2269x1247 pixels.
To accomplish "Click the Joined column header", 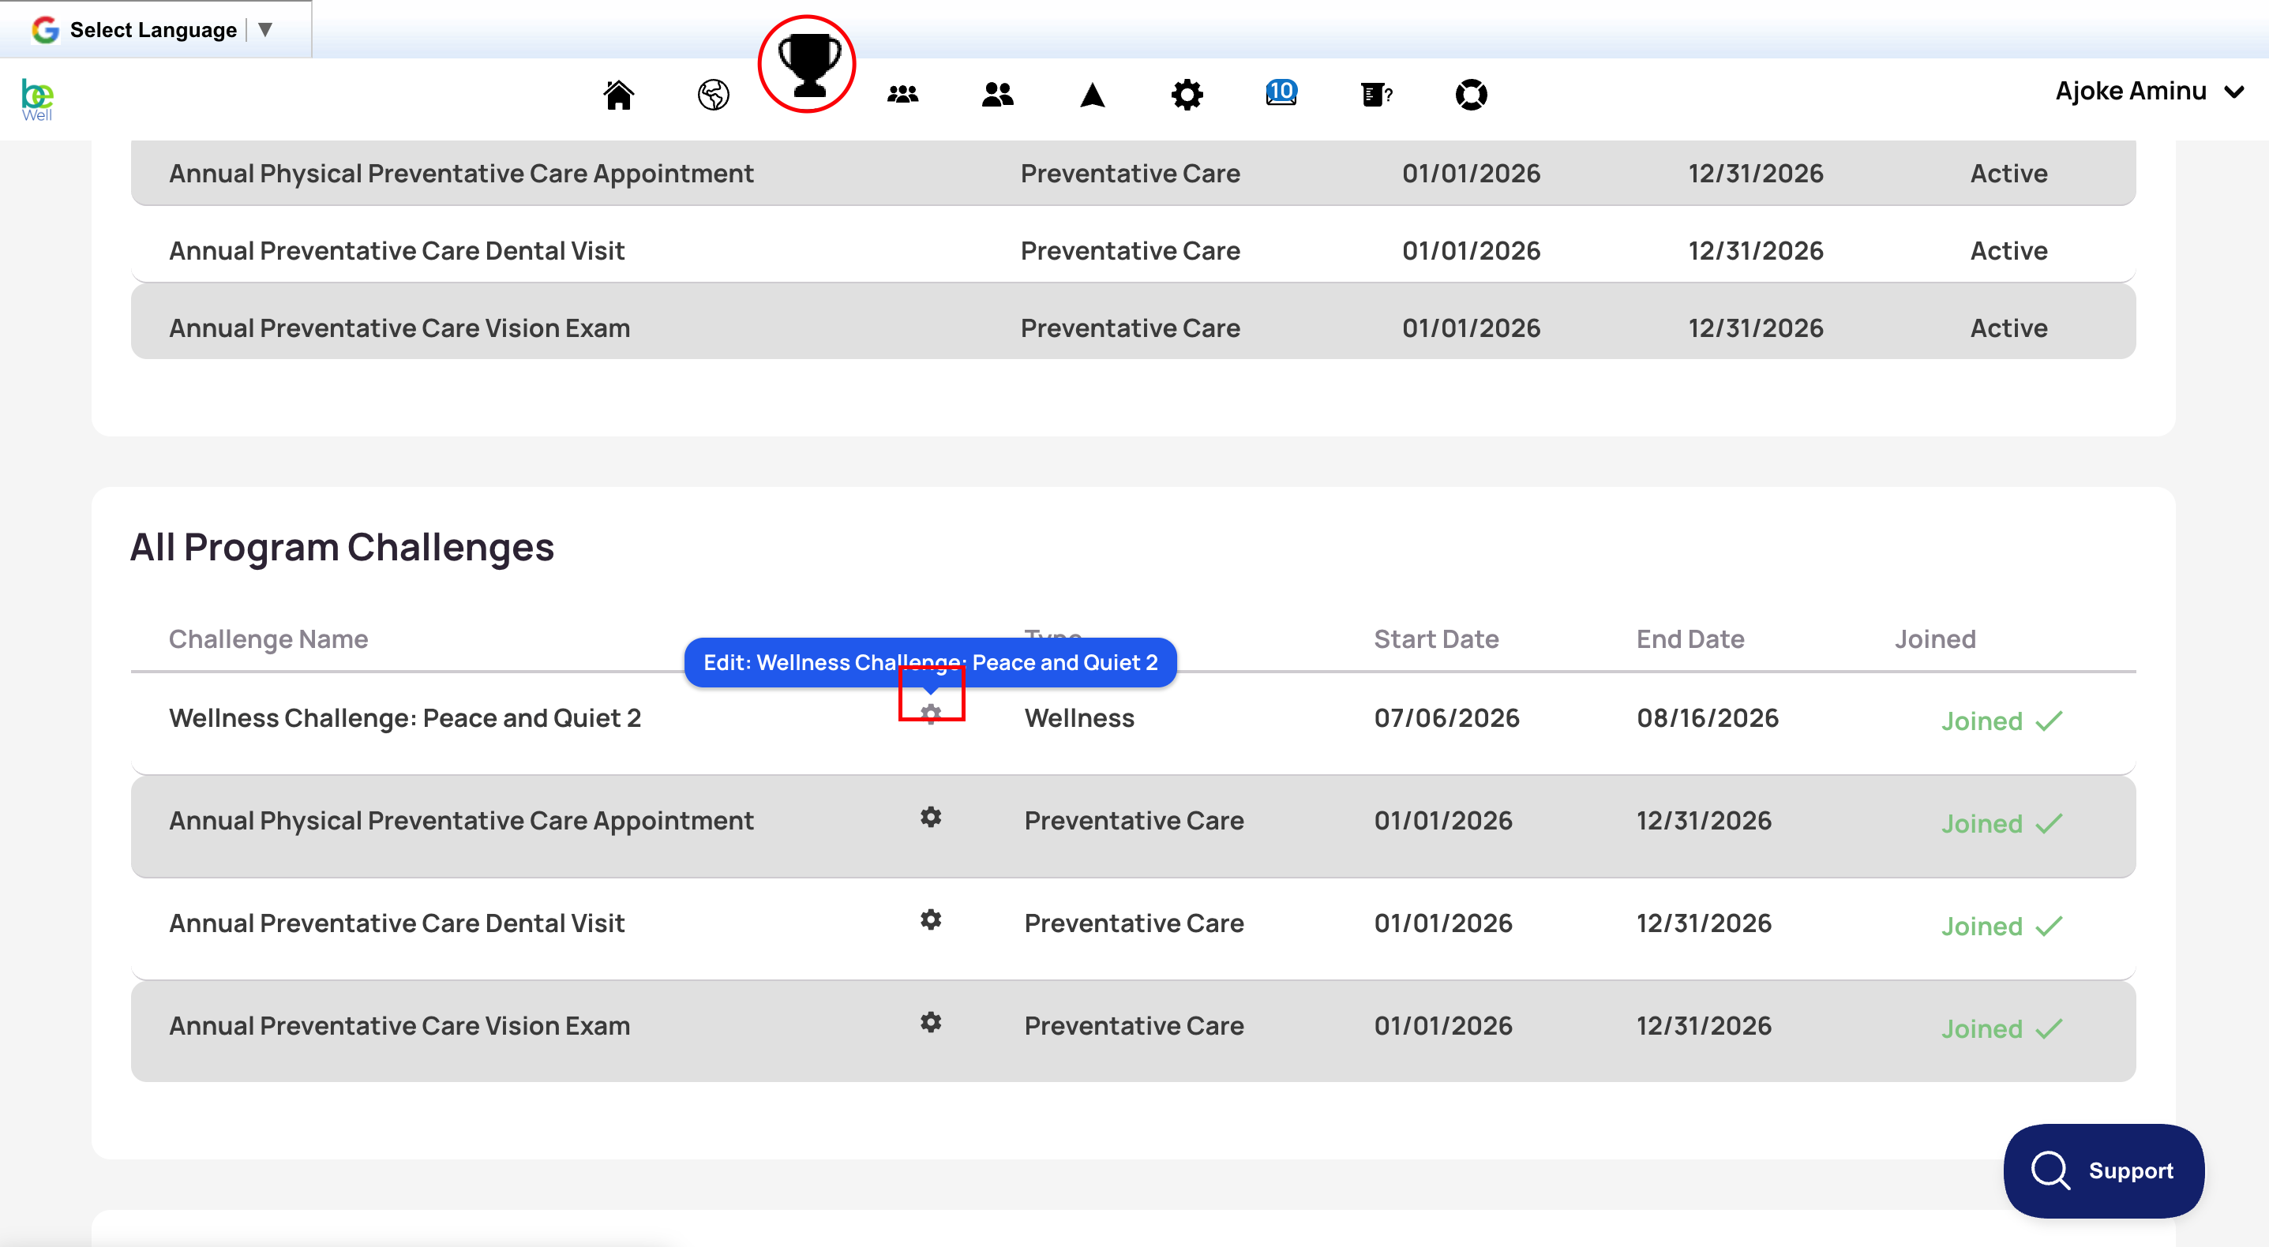I will [x=1935, y=639].
